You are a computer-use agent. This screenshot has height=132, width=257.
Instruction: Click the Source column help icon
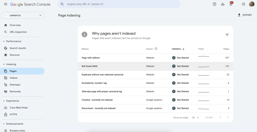156,49
